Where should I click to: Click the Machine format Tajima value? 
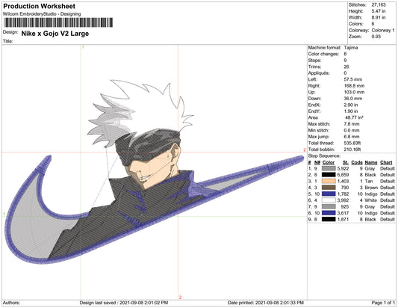point(351,48)
